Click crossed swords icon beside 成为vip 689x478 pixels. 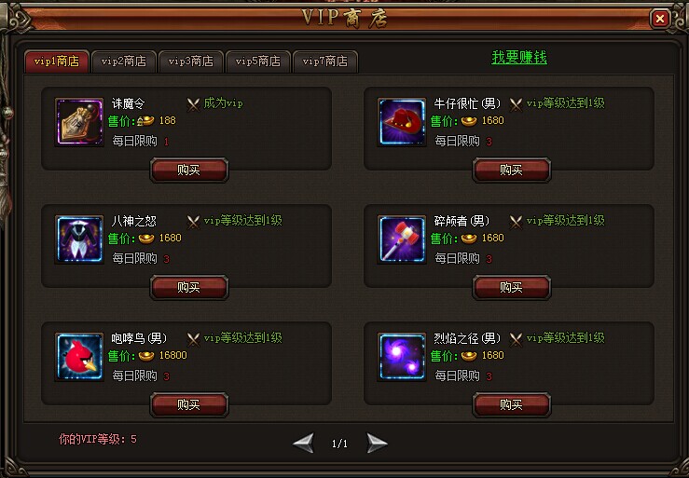coord(193,104)
